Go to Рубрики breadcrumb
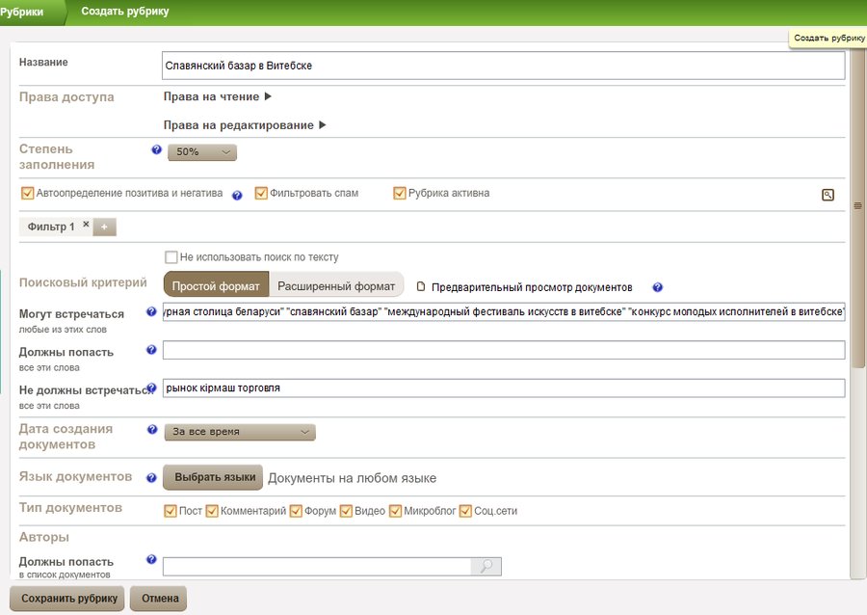867x615 pixels. click(22, 12)
